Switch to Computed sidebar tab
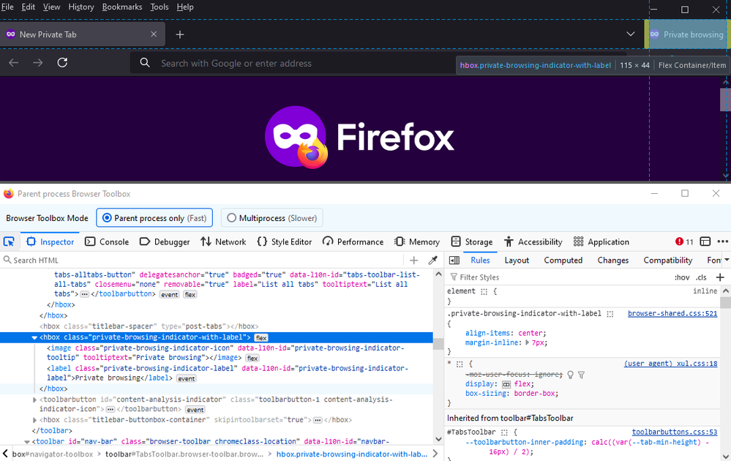The width and height of the screenshot is (731, 461). [x=563, y=260]
